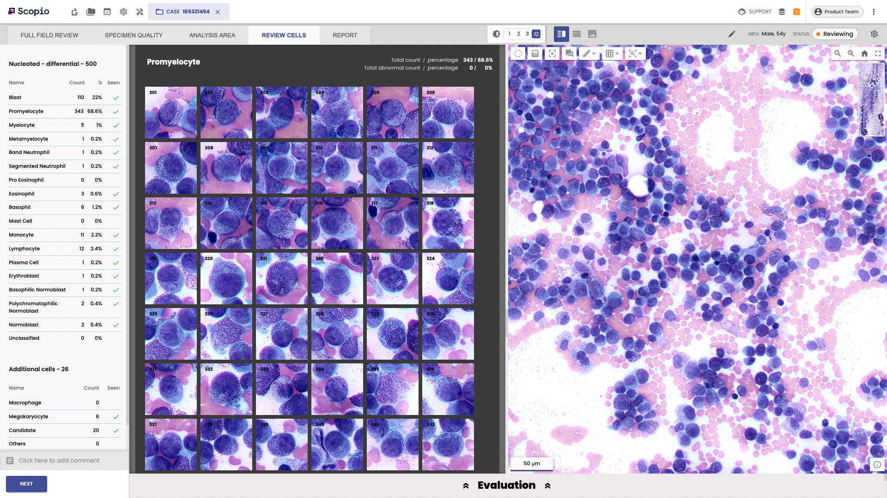Select the ruler measurement tool
887x498 pixels.
[x=586, y=53]
